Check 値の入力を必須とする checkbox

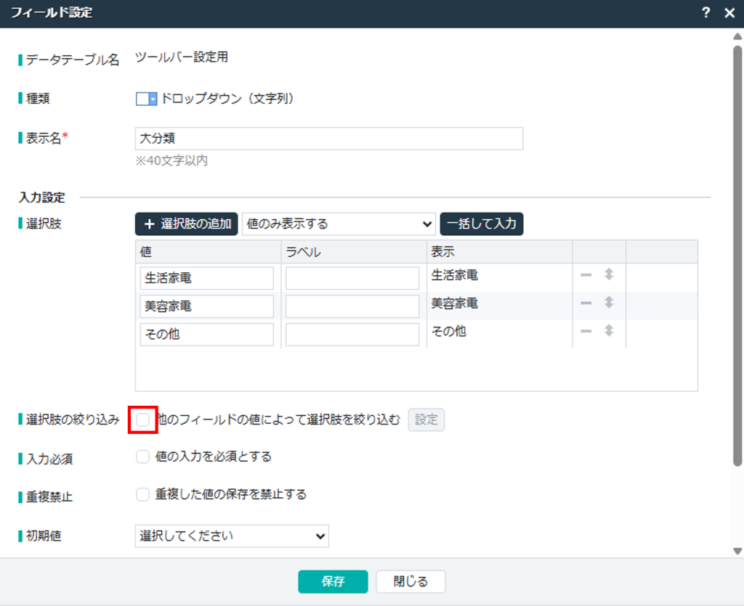pyautogui.click(x=143, y=457)
